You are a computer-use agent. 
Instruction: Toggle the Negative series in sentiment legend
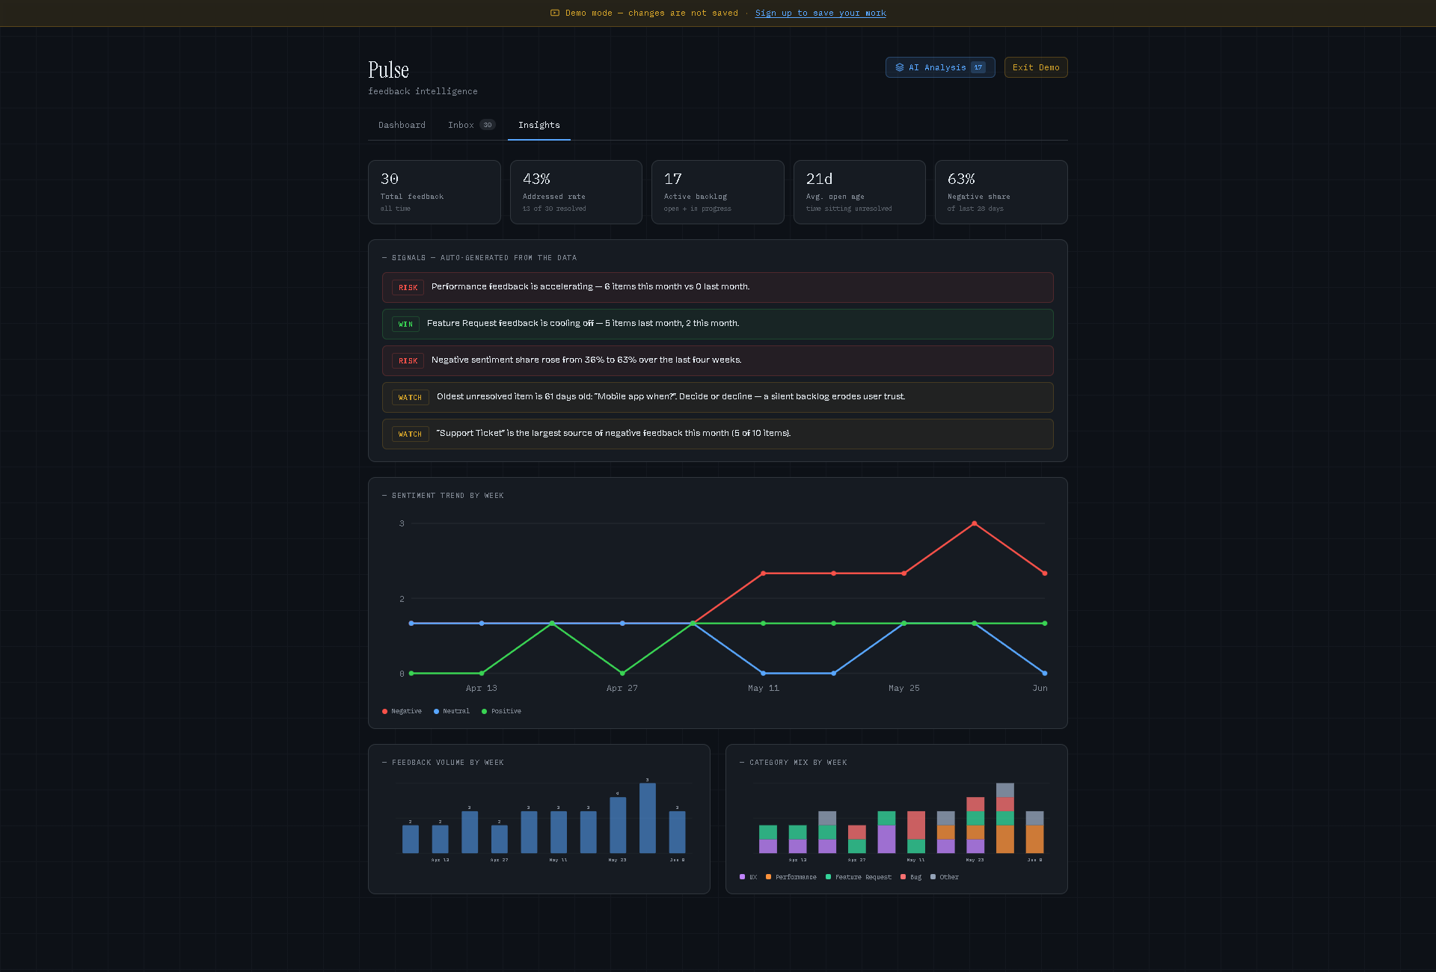coord(402,711)
